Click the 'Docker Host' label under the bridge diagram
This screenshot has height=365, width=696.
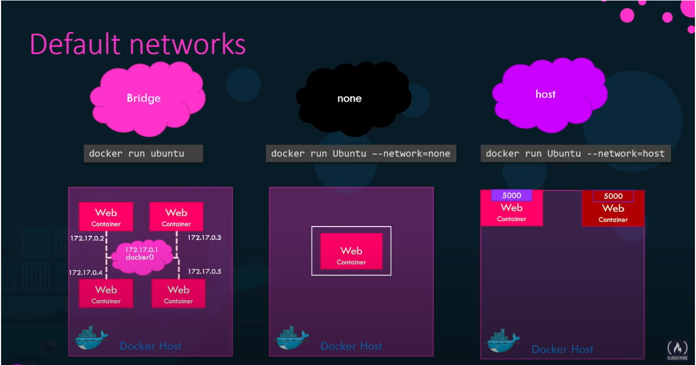[x=150, y=346]
